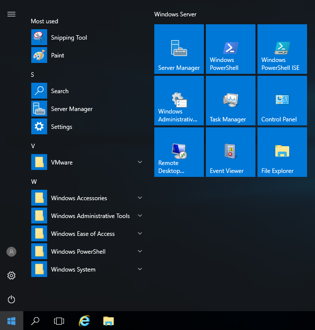Launch Internet Explorer from the taskbar

[84, 321]
